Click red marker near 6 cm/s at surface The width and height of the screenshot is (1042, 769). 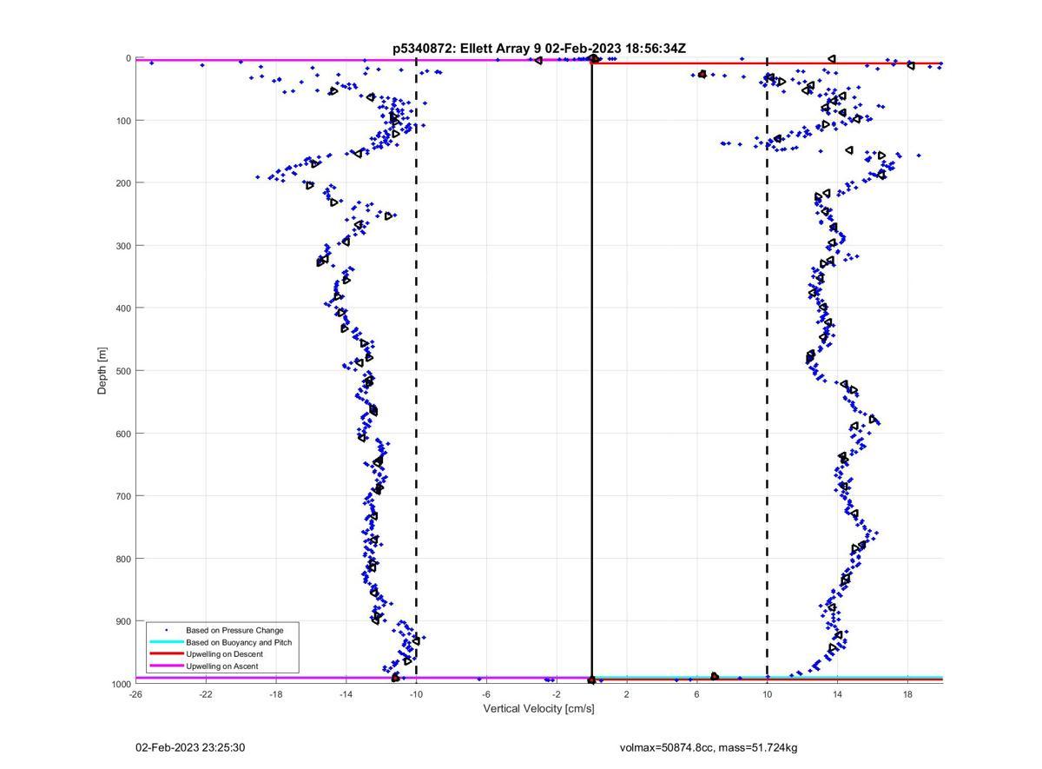click(702, 74)
